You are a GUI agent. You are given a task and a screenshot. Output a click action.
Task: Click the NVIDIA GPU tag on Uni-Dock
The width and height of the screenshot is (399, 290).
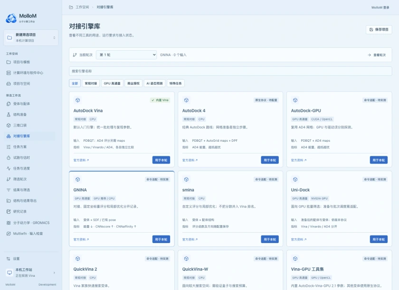(x=319, y=199)
